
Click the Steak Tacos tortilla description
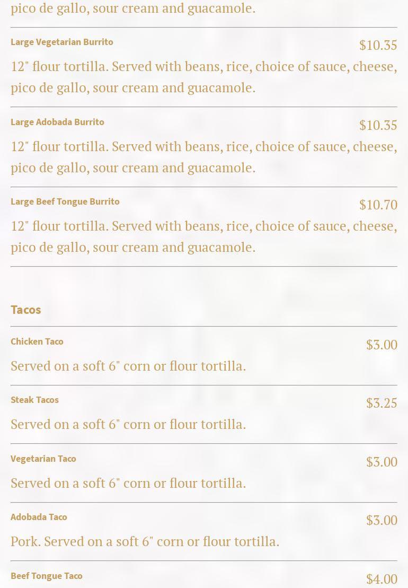click(x=128, y=424)
